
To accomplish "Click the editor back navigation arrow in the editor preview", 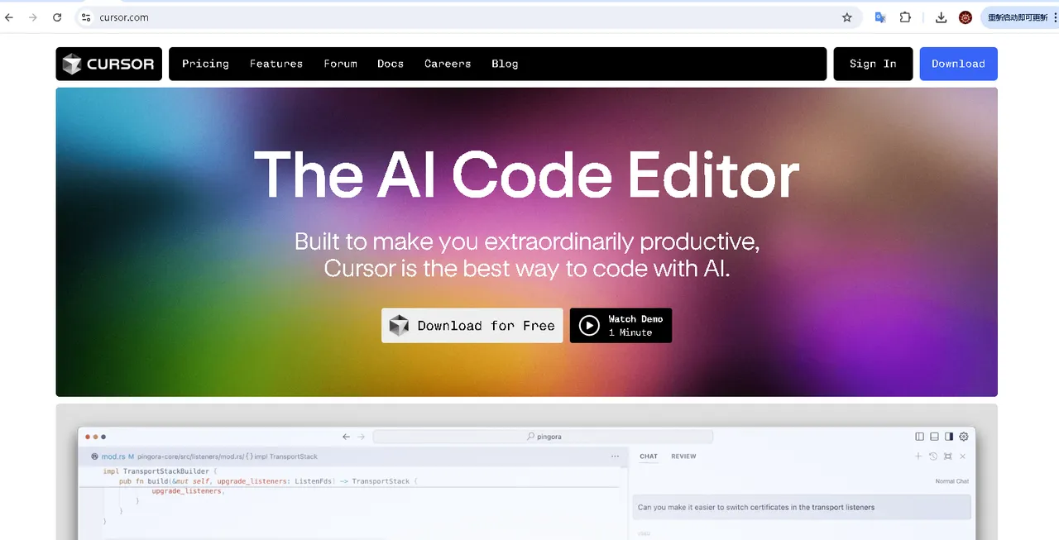I will [347, 437].
